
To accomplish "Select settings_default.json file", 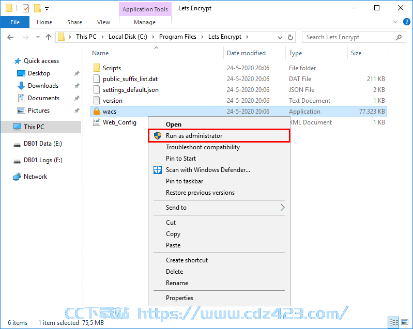I will coord(131,90).
